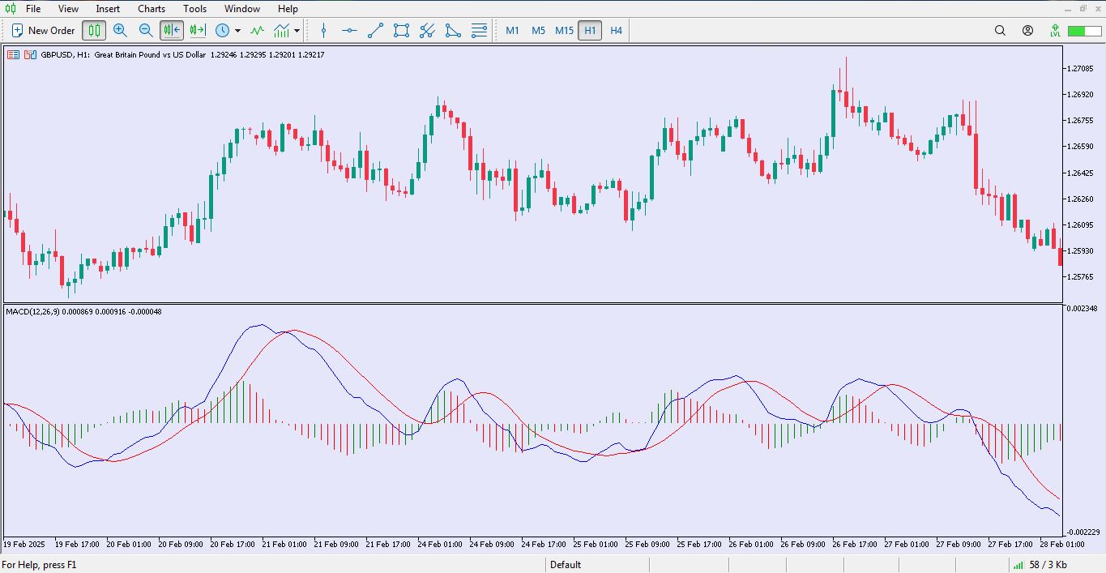Click the green LVL icon
1106x573 pixels.
(x=1055, y=31)
